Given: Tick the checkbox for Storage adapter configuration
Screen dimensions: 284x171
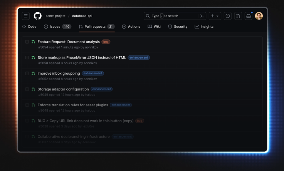Looking at the screenshot, I should coord(27,89).
